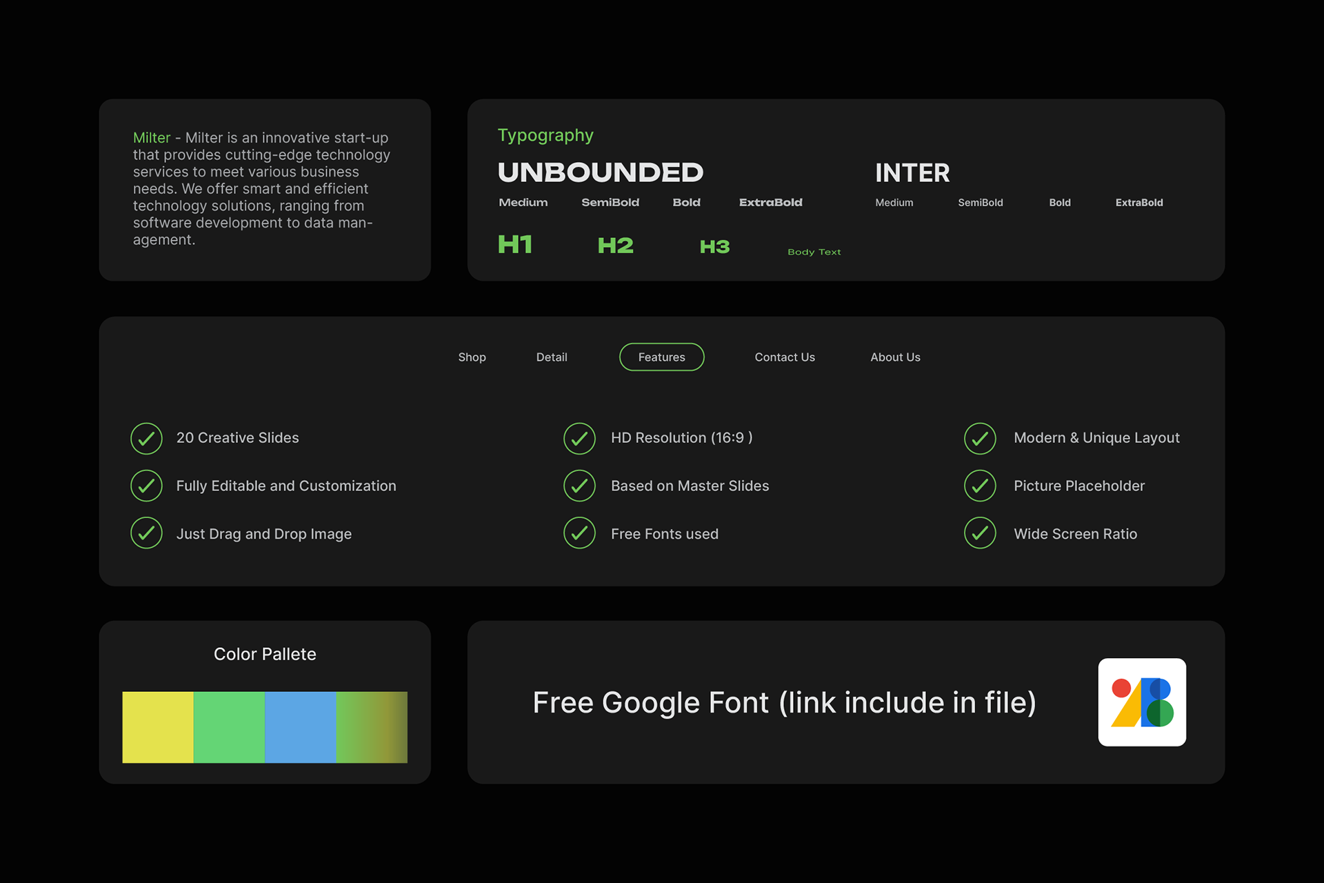Click checkmark beside Modern & Unique Layout
This screenshot has height=883, width=1324.
(x=980, y=438)
